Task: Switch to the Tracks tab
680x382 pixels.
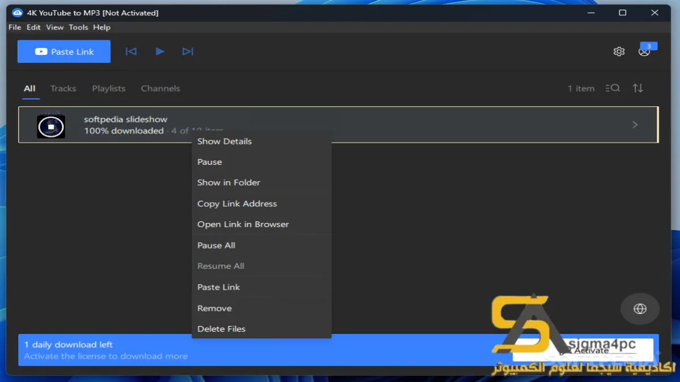Action: pyautogui.click(x=63, y=88)
